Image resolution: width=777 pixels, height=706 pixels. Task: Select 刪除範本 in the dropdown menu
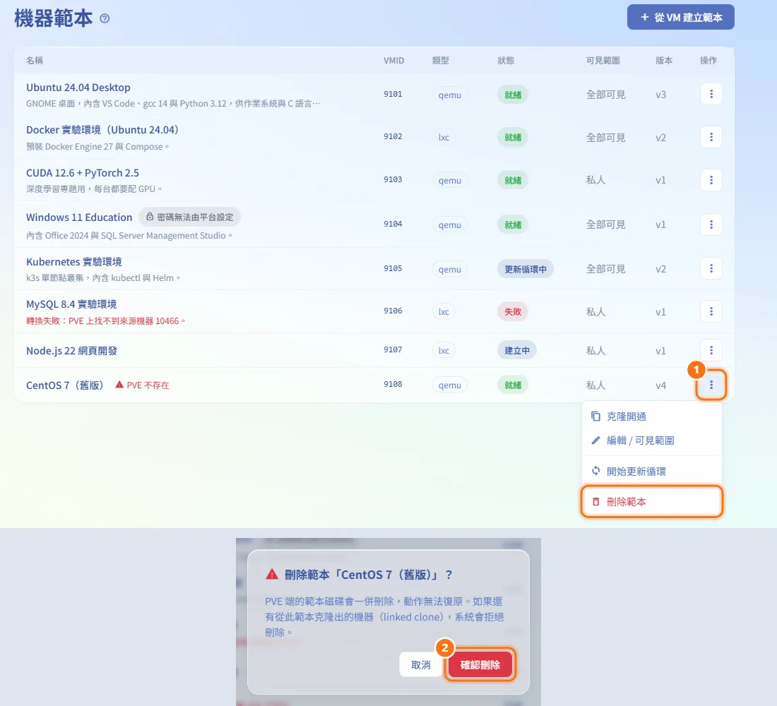pyautogui.click(x=652, y=502)
